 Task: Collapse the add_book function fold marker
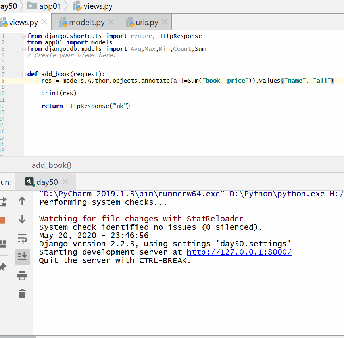(x=25, y=74)
